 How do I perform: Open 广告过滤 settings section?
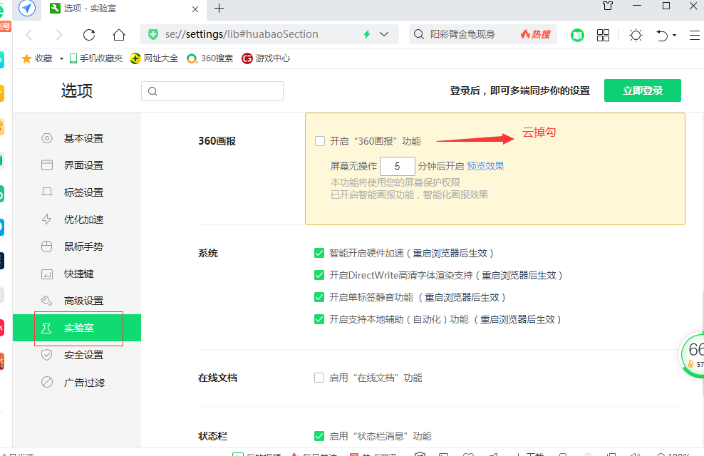coord(84,383)
